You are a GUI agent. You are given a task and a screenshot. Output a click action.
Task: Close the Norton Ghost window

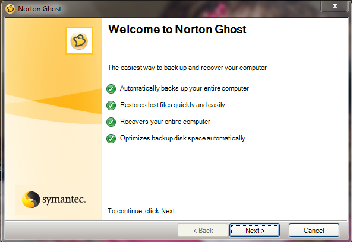(335, 6)
